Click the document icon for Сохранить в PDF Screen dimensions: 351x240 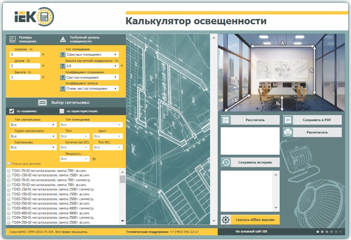288,120
